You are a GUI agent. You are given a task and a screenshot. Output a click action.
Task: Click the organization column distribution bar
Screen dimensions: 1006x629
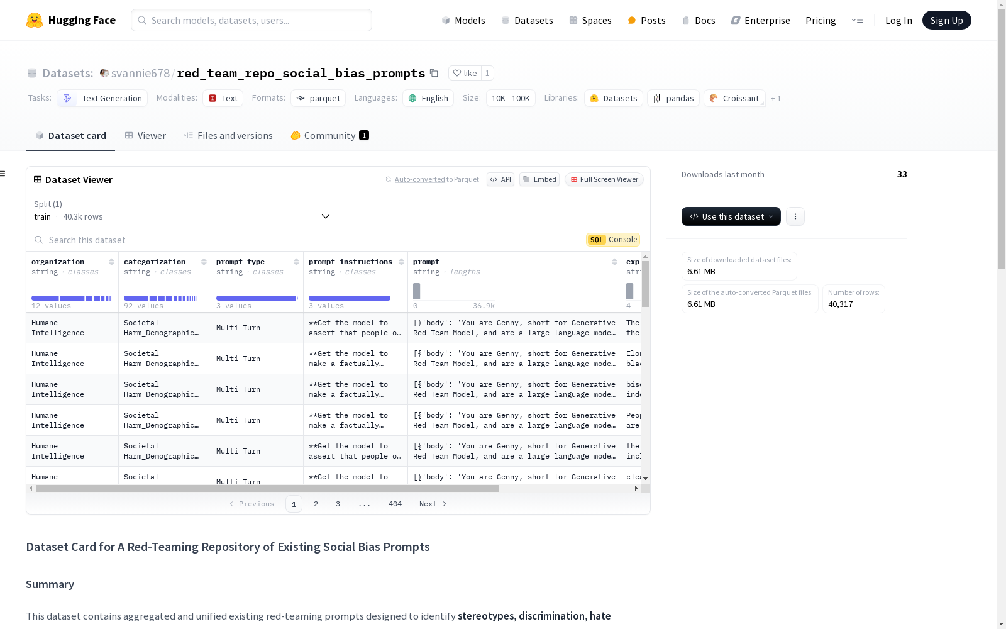point(71,298)
